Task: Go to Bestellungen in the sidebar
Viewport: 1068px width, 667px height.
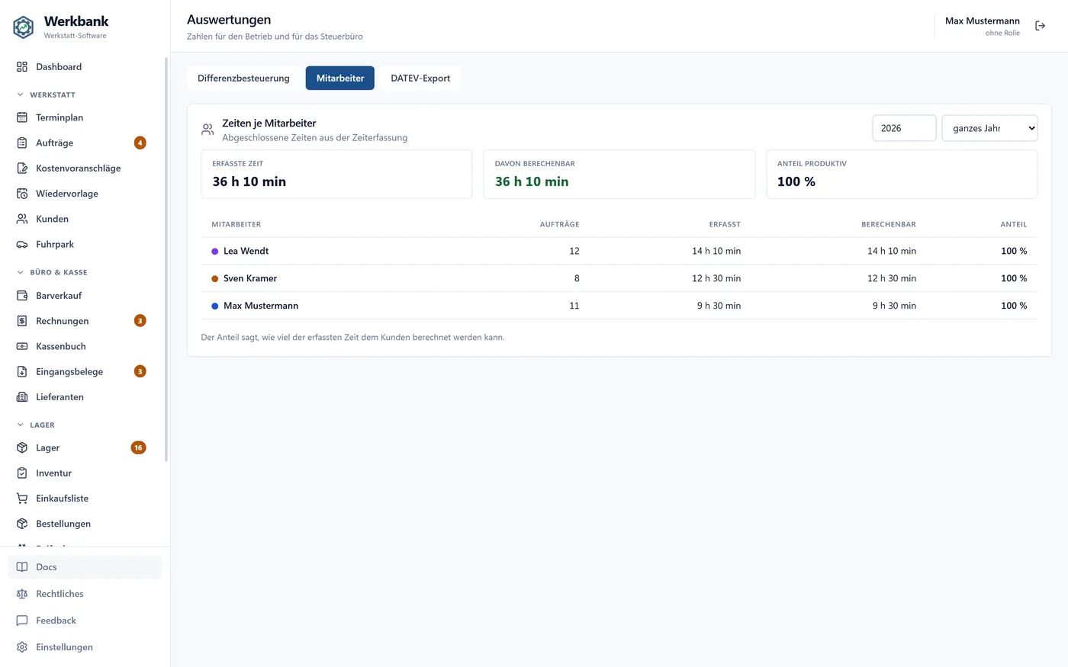Action: (x=85, y=524)
